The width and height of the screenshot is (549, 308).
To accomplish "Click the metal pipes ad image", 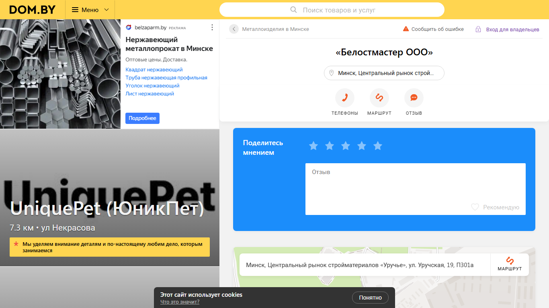I will point(60,74).
